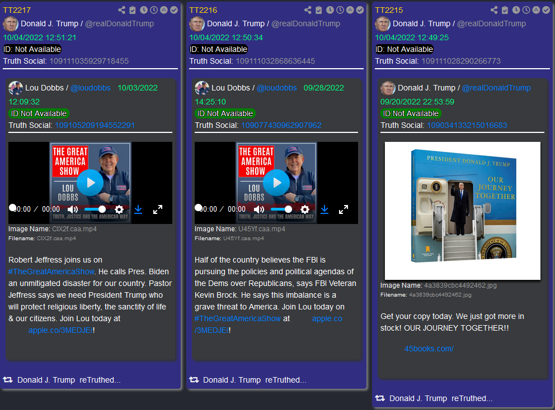555x410 pixels.
Task: Adjust volume slider on U45Yf.caa.mp4 player
Action: coord(281,209)
